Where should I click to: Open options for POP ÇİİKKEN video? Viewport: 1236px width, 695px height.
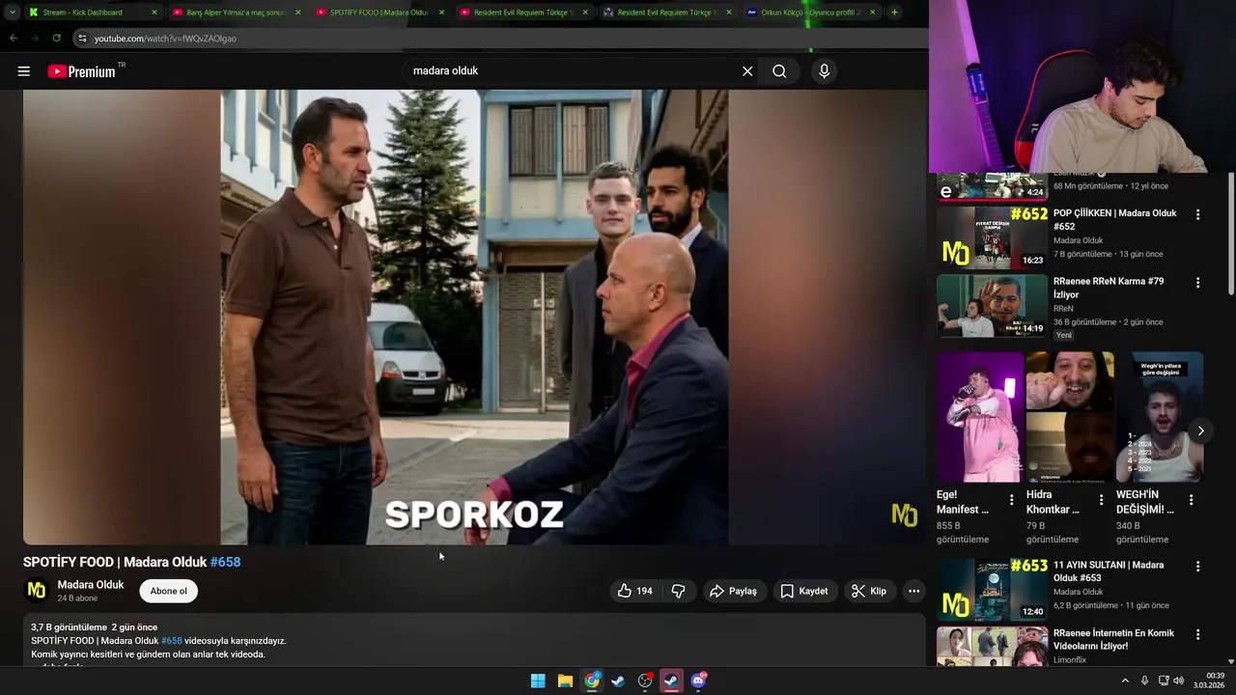point(1197,214)
